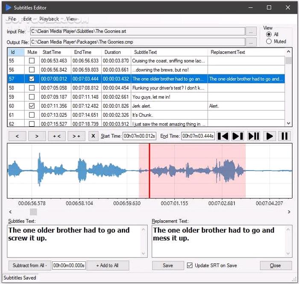Open the Playback menu
This screenshot has height=284, width=299.
click(x=49, y=19)
